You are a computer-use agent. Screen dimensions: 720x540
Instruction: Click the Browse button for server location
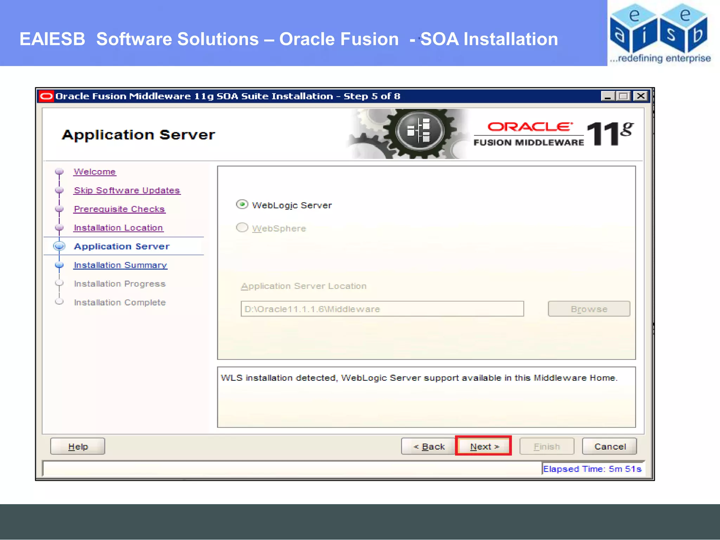[589, 309]
